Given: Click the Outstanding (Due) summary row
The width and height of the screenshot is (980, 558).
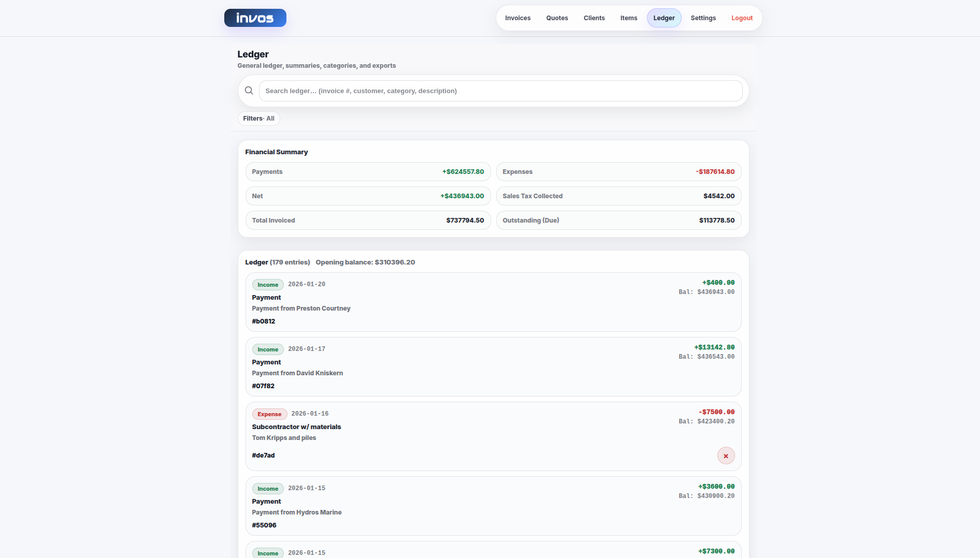Looking at the screenshot, I should click(x=618, y=221).
